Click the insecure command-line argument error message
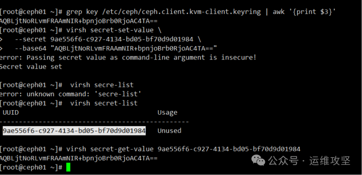Viewport: 362px width, 175px height. pos(128,57)
